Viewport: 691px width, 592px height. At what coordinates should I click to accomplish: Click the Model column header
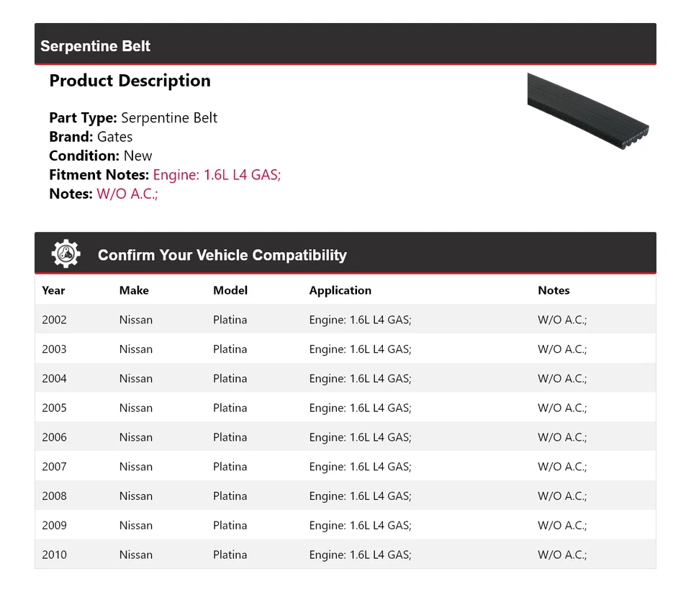tap(230, 290)
